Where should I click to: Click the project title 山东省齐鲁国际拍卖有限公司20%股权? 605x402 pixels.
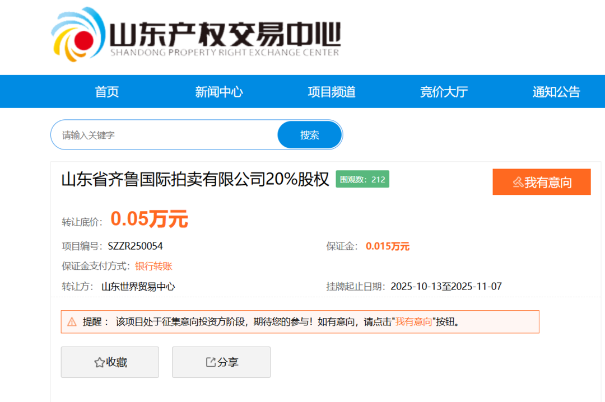tap(195, 180)
